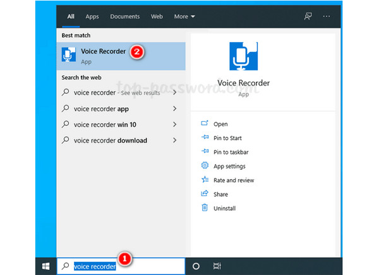
Task: Choose the Rate and review label
Action: click(x=234, y=180)
